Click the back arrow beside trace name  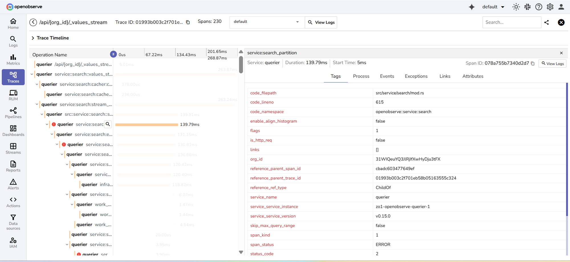click(33, 22)
